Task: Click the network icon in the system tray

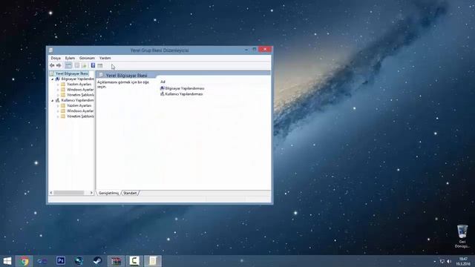Action: coord(442,261)
